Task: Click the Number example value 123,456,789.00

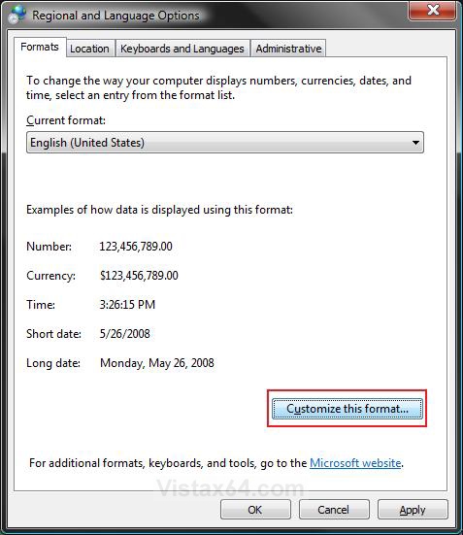Action: coord(136,247)
